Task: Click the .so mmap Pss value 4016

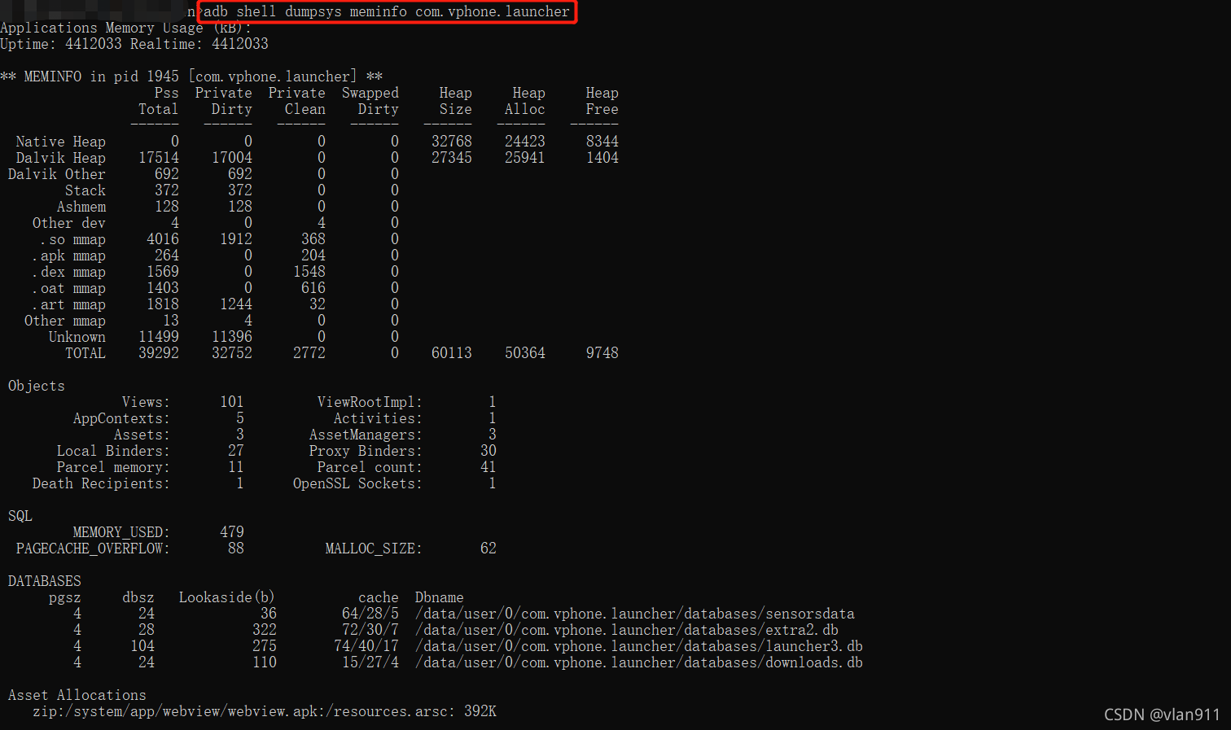Action: (163, 239)
